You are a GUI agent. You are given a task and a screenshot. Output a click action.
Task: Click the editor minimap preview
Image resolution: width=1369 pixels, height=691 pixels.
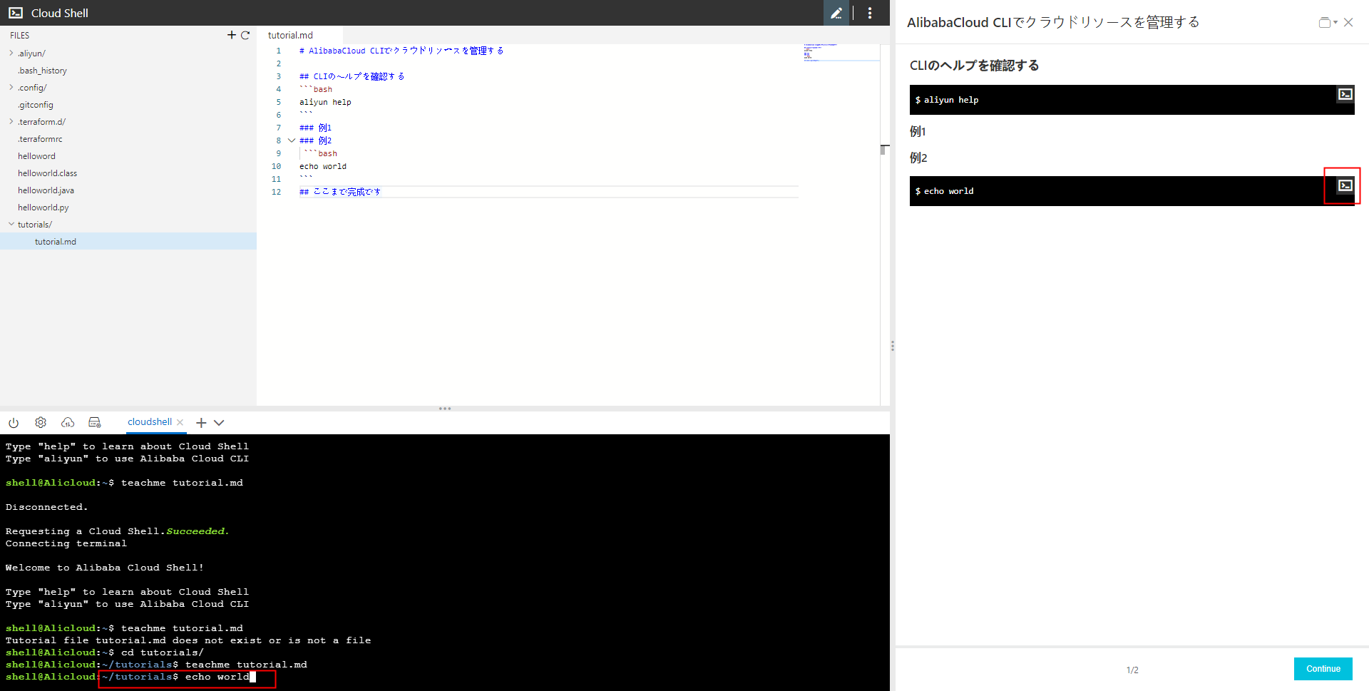841,52
